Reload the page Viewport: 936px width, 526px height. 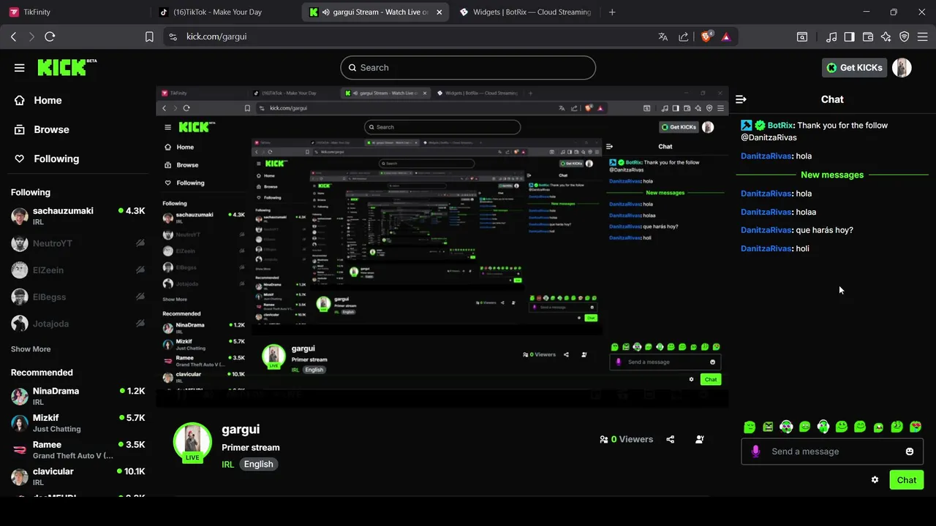[50, 37]
